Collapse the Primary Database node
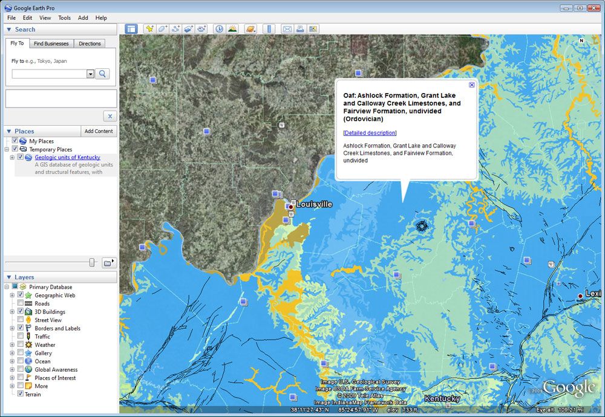 pos(7,286)
